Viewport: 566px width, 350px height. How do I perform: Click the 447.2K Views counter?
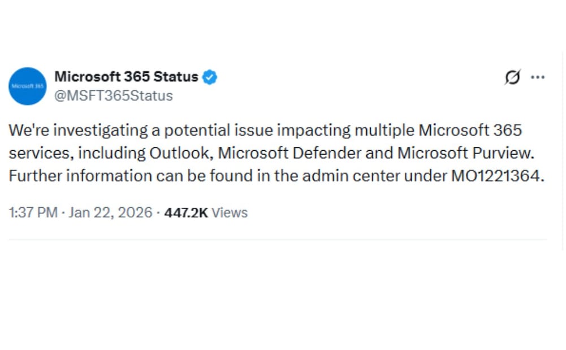point(205,212)
